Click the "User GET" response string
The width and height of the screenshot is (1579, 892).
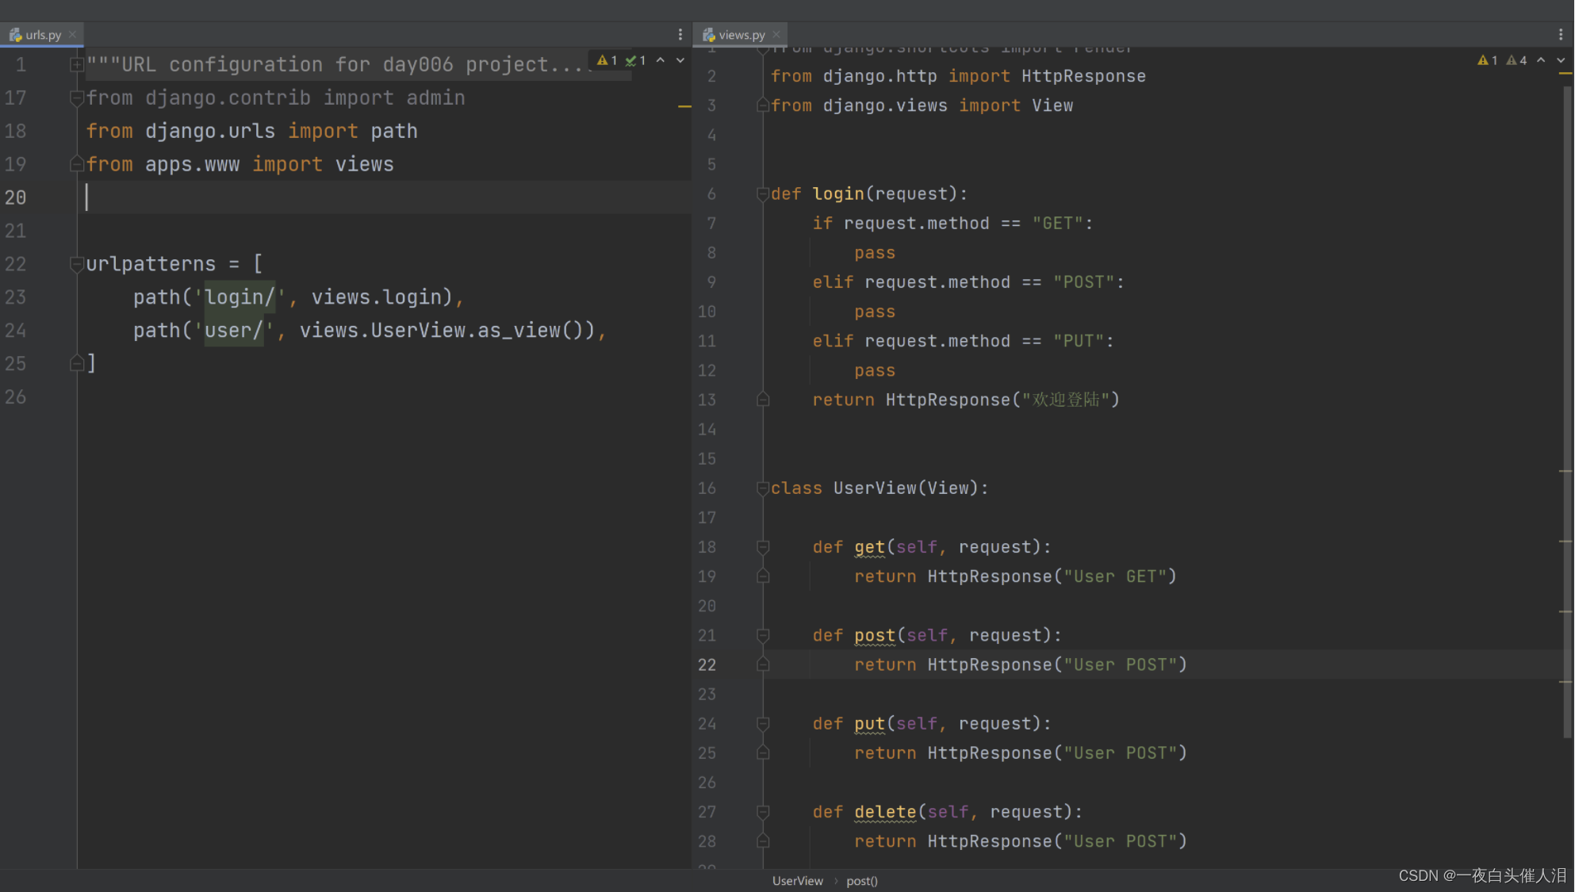tap(1115, 576)
